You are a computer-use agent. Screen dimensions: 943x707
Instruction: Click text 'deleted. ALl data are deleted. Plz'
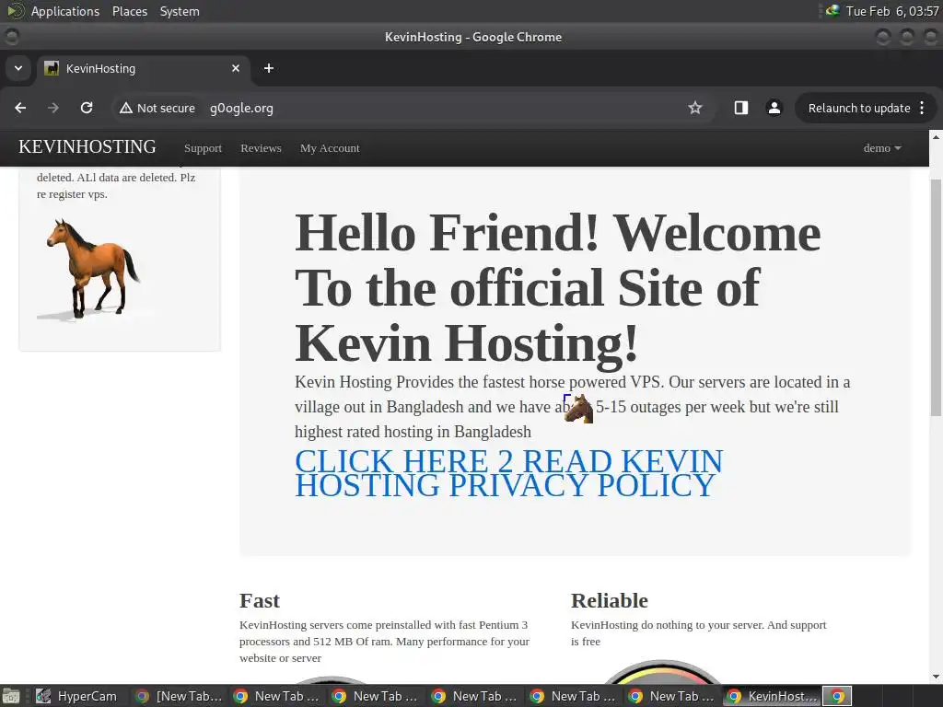tap(116, 178)
